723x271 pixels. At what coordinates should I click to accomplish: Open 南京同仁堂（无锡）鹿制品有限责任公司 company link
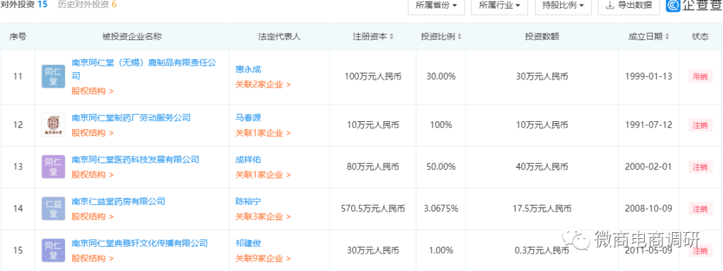[x=143, y=69]
